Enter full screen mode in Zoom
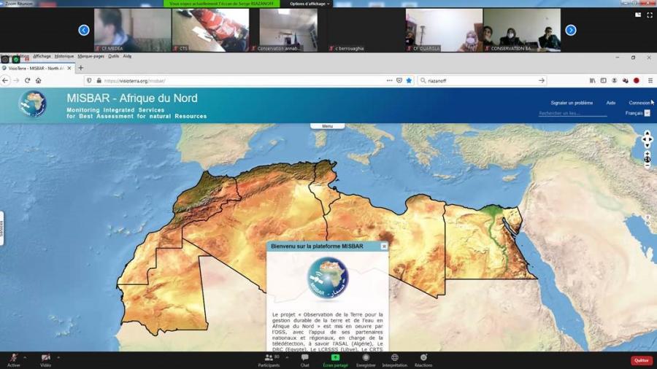Viewport: 657px width, 369px height. click(650, 15)
